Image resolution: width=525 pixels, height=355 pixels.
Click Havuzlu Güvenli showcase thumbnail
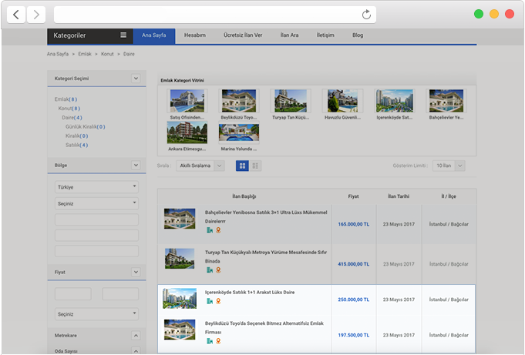pos(343,101)
